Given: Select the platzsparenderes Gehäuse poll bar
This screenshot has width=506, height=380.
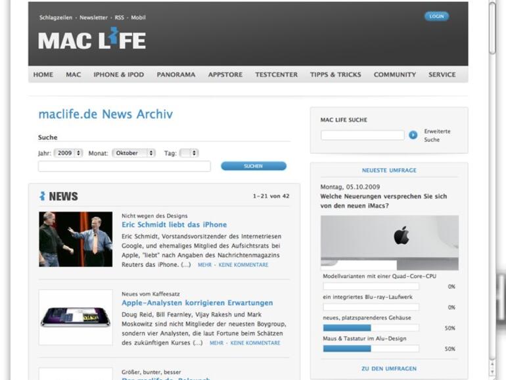Looking at the screenshot, I should coord(371,327).
